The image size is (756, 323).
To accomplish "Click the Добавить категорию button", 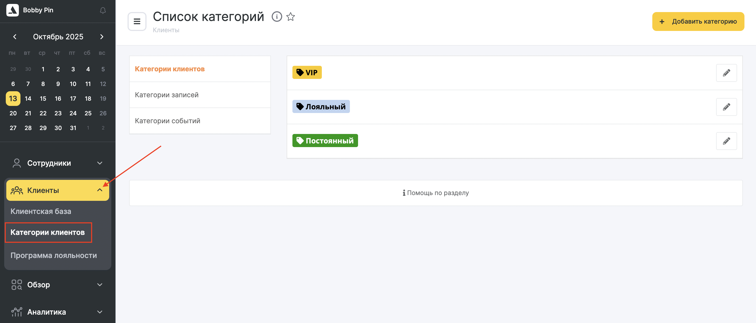I will pos(698,21).
